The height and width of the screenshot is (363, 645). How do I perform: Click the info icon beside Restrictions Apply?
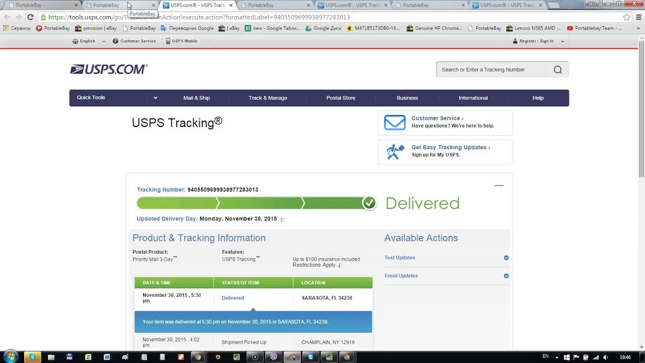(x=340, y=265)
